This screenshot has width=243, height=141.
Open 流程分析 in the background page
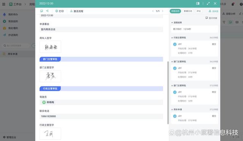pos(229,14)
